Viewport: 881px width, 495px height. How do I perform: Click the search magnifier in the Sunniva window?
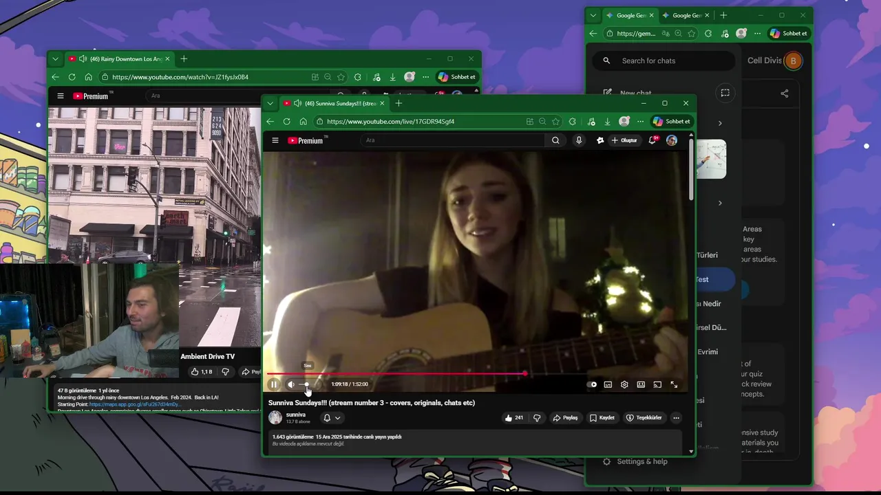[x=555, y=140]
